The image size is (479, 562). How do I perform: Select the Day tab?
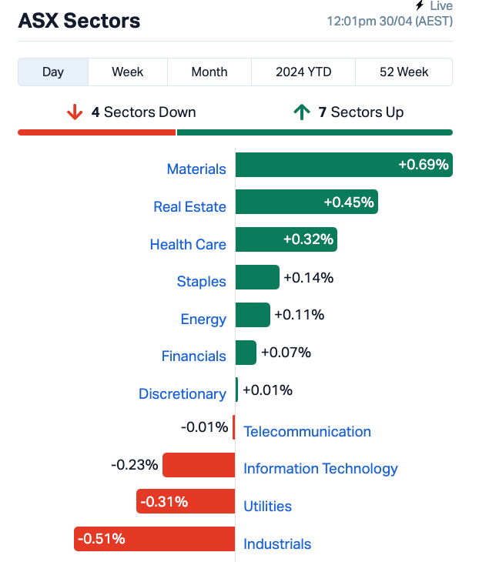pyautogui.click(x=53, y=72)
